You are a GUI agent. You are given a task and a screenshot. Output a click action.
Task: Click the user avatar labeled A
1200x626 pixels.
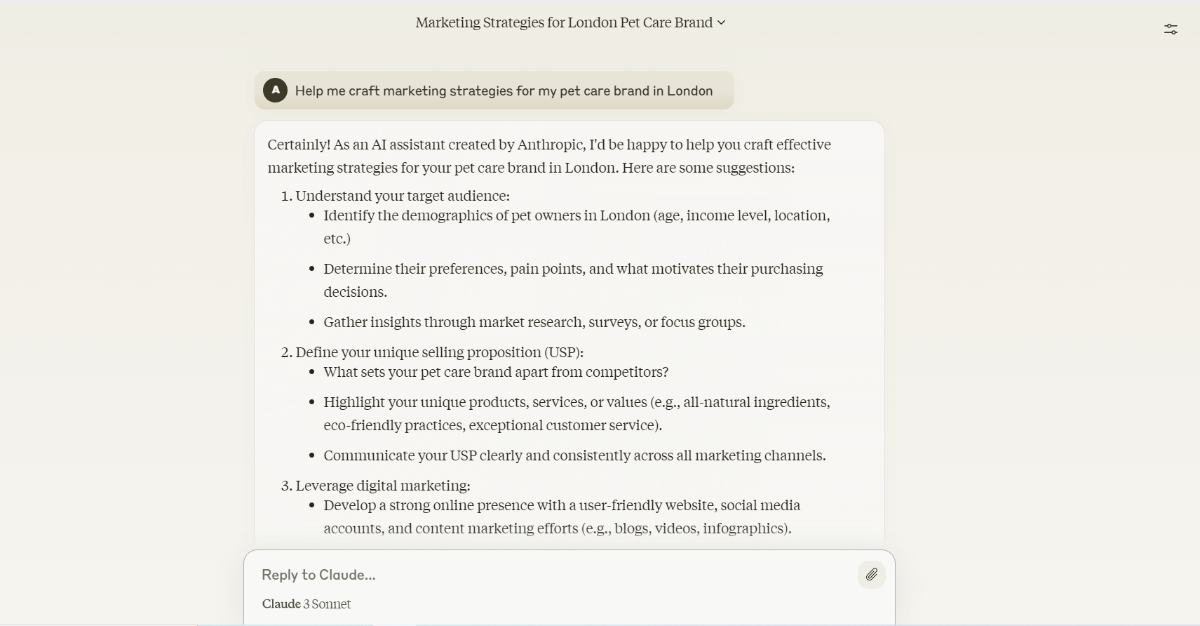coord(275,91)
